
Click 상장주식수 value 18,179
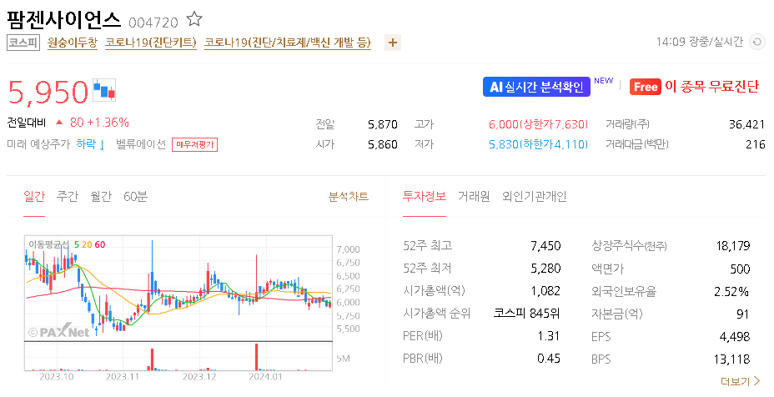point(733,246)
